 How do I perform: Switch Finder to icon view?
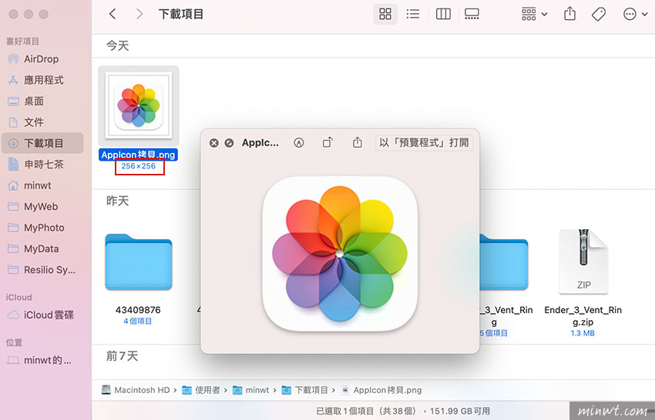pos(385,14)
